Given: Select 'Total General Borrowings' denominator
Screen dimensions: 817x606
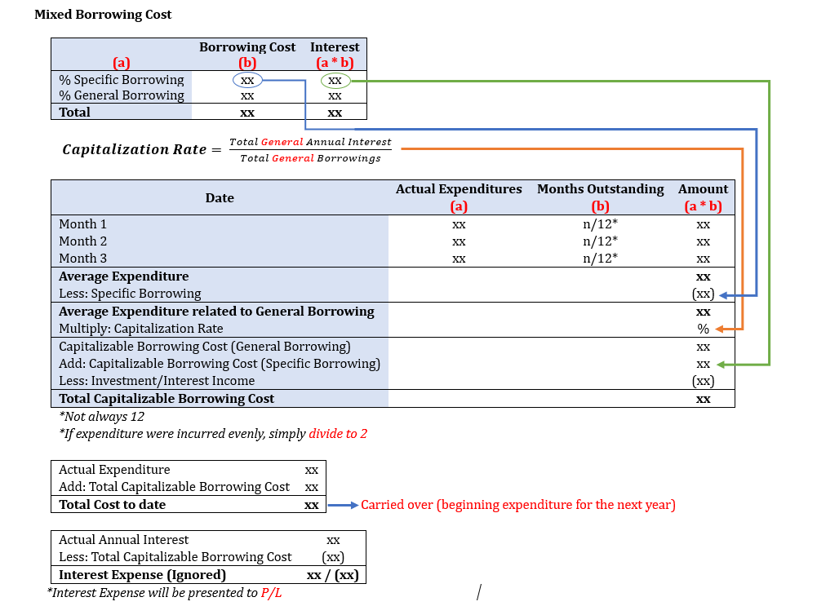Looking at the screenshot, I should tap(310, 158).
